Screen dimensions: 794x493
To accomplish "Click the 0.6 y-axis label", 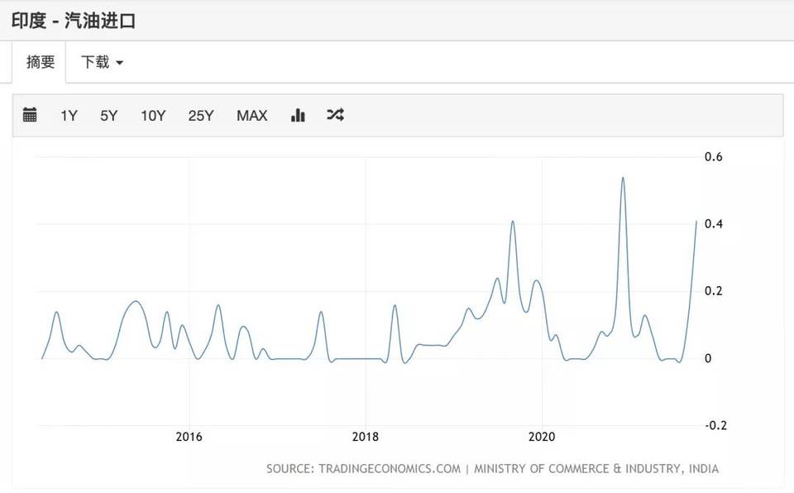I will pos(713,157).
